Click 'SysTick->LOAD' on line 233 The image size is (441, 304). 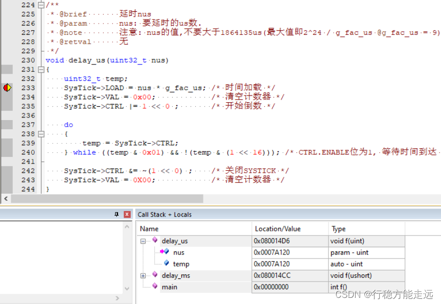(x=94, y=88)
